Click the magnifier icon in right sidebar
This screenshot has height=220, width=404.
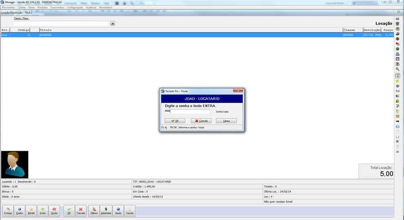(397, 69)
